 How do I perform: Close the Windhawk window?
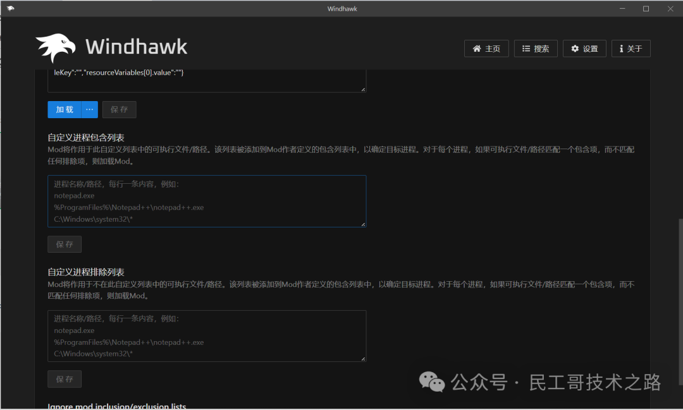pos(670,9)
